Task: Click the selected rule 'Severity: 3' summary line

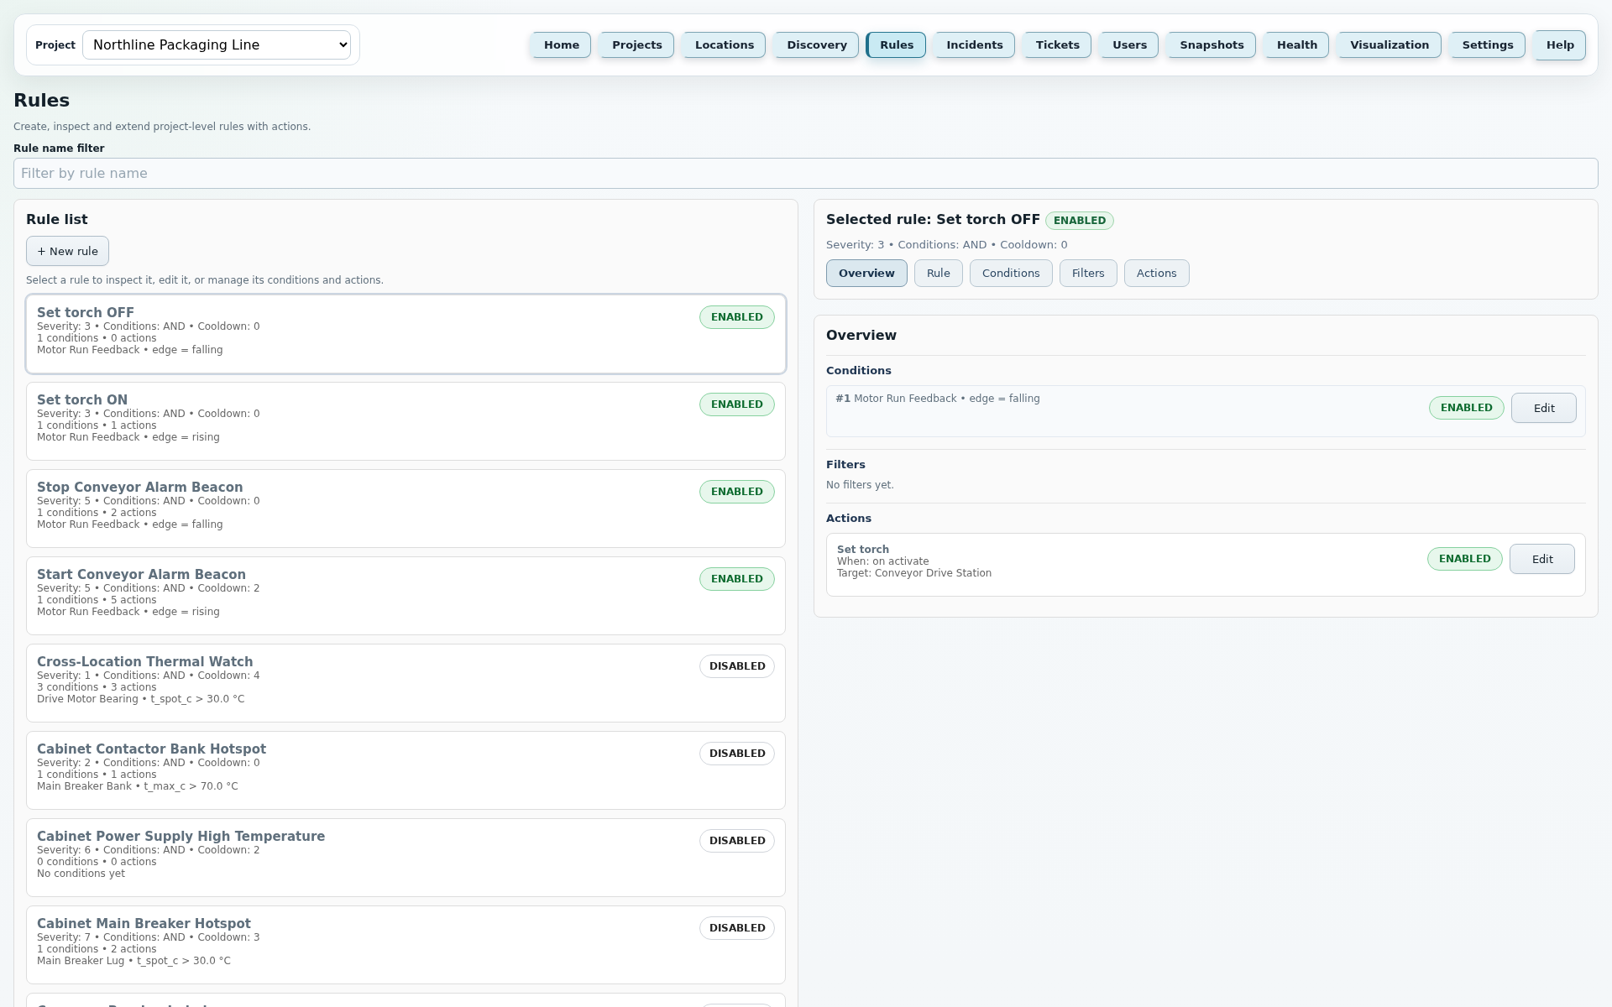Action: (x=946, y=245)
